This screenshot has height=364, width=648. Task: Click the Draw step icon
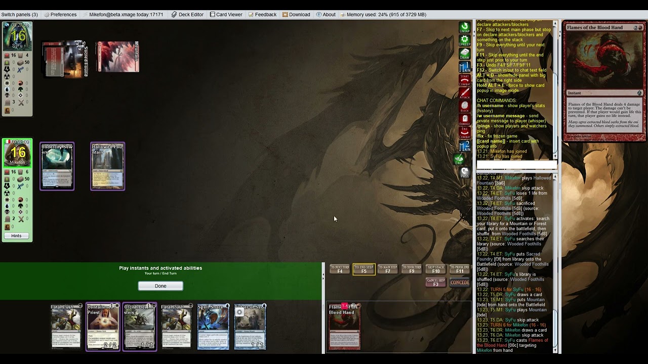point(464,54)
